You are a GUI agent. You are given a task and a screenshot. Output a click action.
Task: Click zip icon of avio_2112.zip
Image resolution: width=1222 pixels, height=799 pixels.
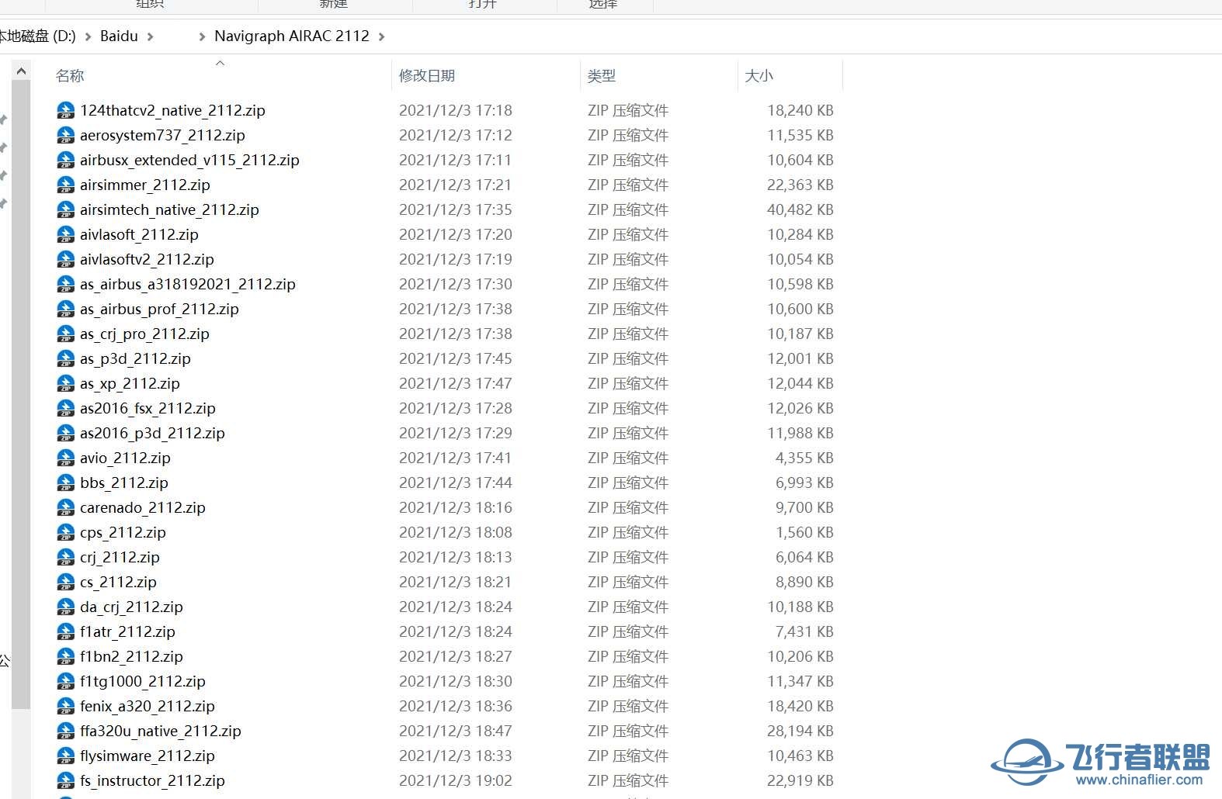(66, 458)
